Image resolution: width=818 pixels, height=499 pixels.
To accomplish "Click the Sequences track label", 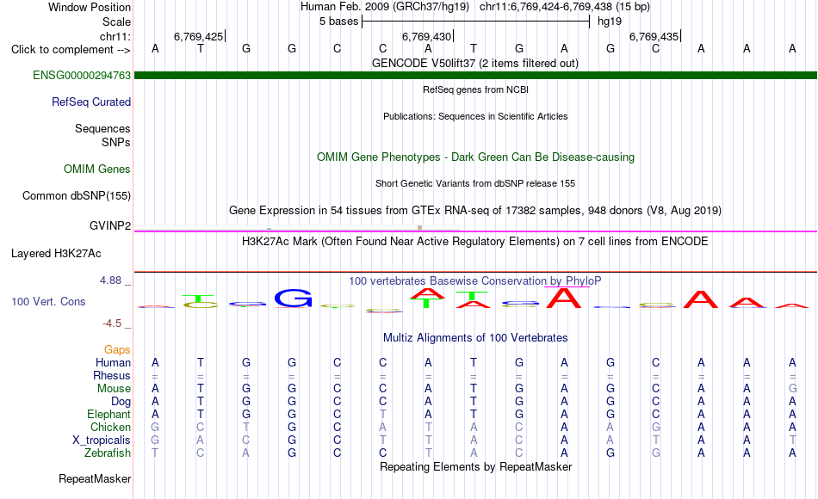I will pyautogui.click(x=102, y=128).
